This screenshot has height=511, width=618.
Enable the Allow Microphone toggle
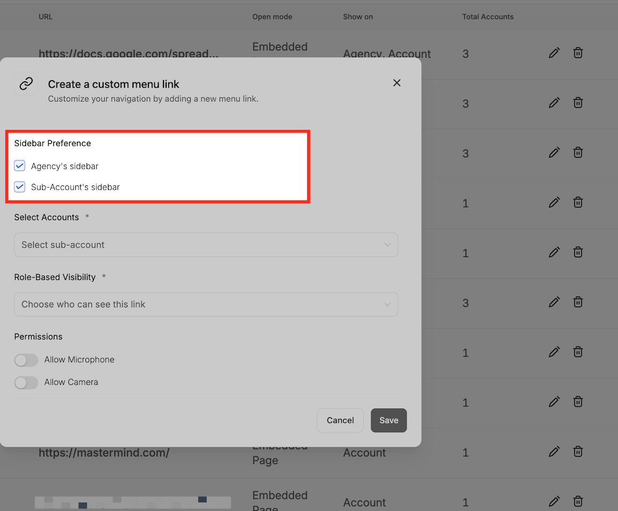(26, 360)
